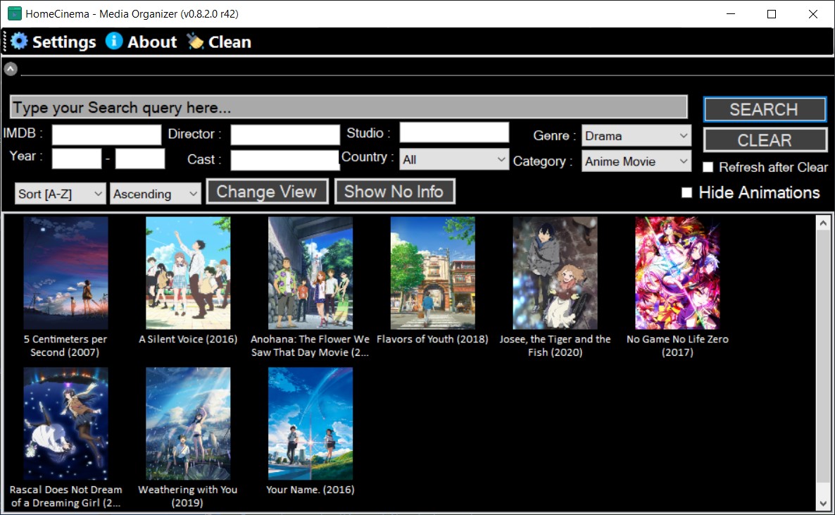Collapse the search panel with arrow icon

click(x=11, y=68)
